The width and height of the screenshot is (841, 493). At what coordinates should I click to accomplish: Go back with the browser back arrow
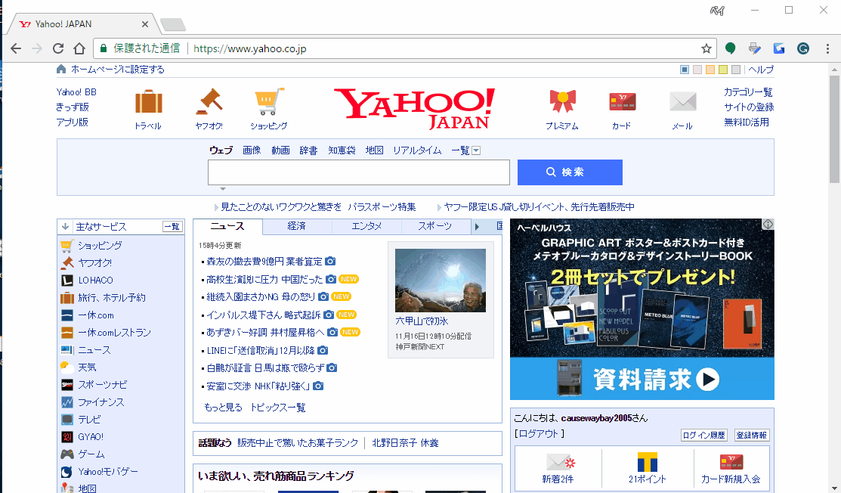[x=16, y=48]
